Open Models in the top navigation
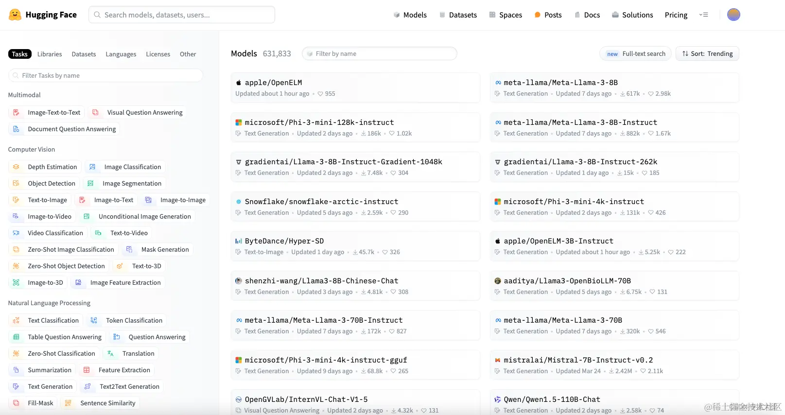 (x=410, y=15)
